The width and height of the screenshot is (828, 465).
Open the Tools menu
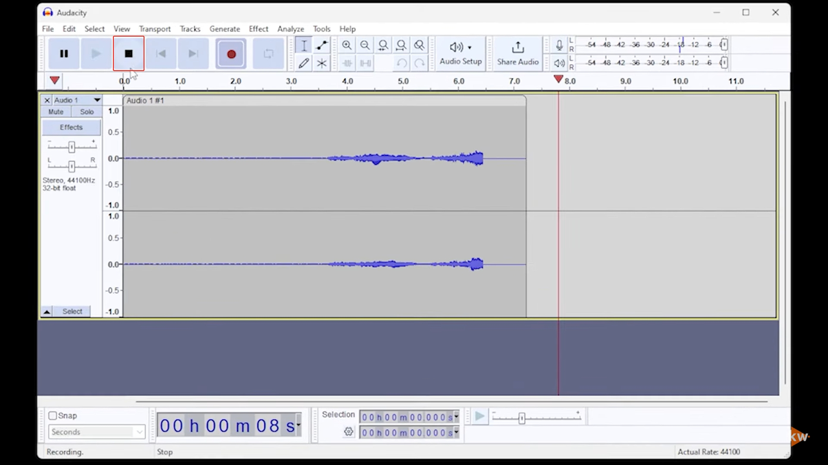(321, 29)
